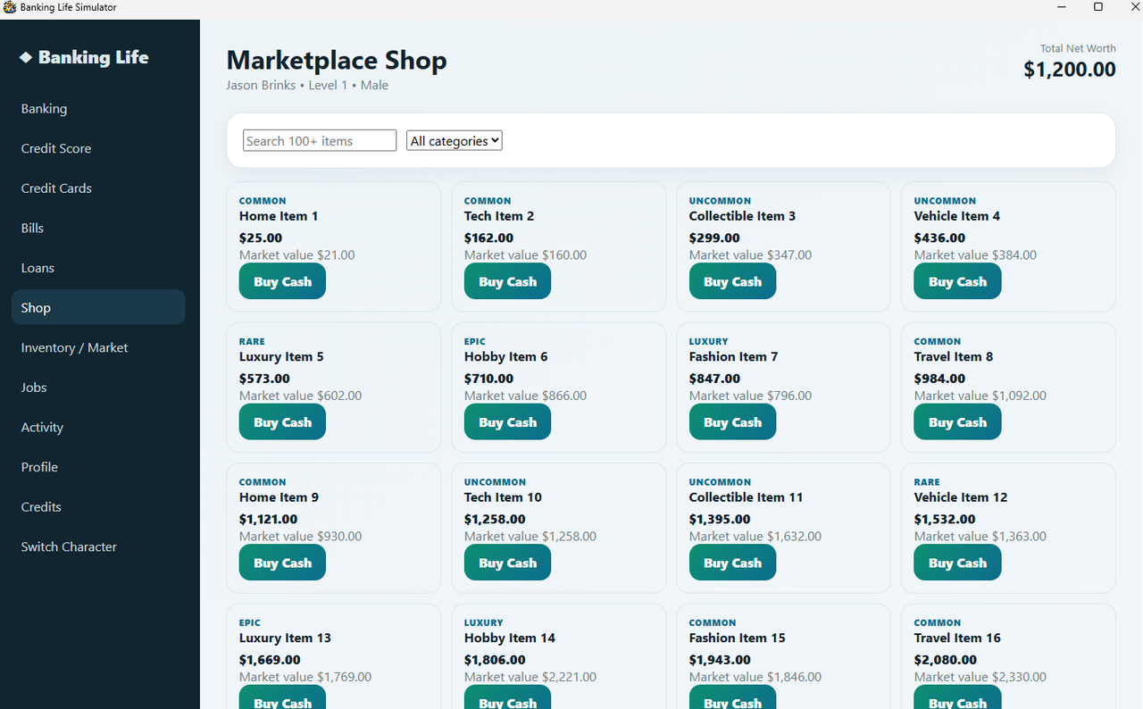This screenshot has width=1143, height=709.
Task: Buy Vehicle Item 4 with cash
Action: pos(957,281)
